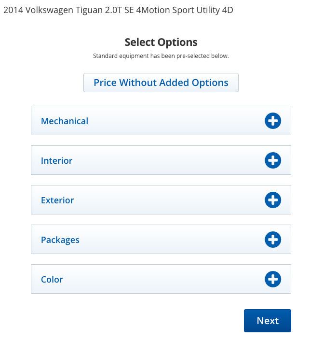The height and width of the screenshot is (341, 323).
Task: Click the Mechanical label text
Action: point(65,121)
